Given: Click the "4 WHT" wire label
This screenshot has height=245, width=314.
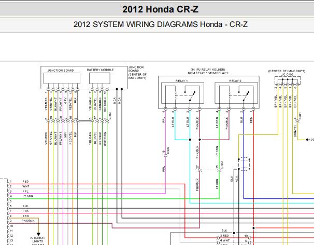Looking at the screenshot, I should click(225, 240).
